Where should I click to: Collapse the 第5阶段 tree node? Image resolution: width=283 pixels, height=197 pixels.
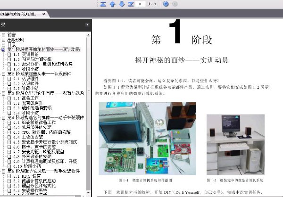point(3,171)
